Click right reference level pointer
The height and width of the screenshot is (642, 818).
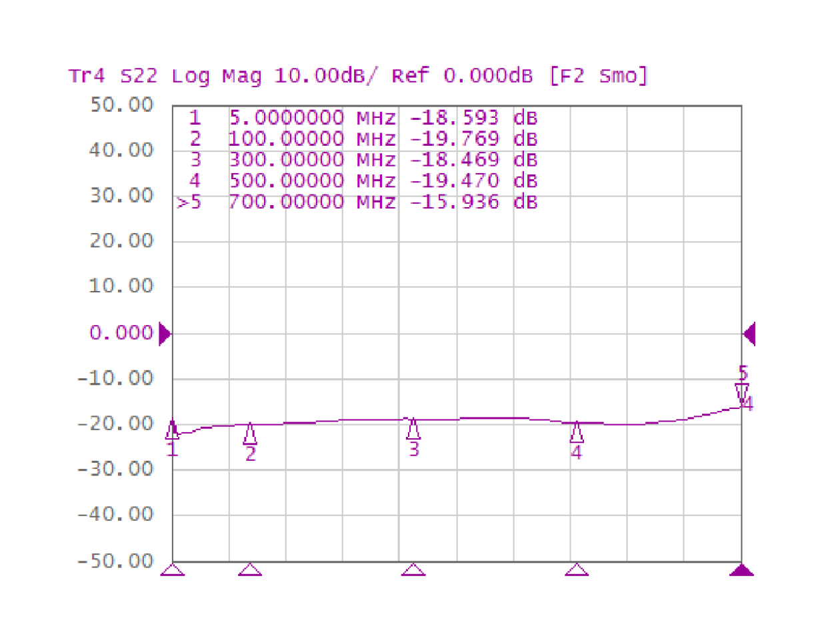click(x=749, y=334)
